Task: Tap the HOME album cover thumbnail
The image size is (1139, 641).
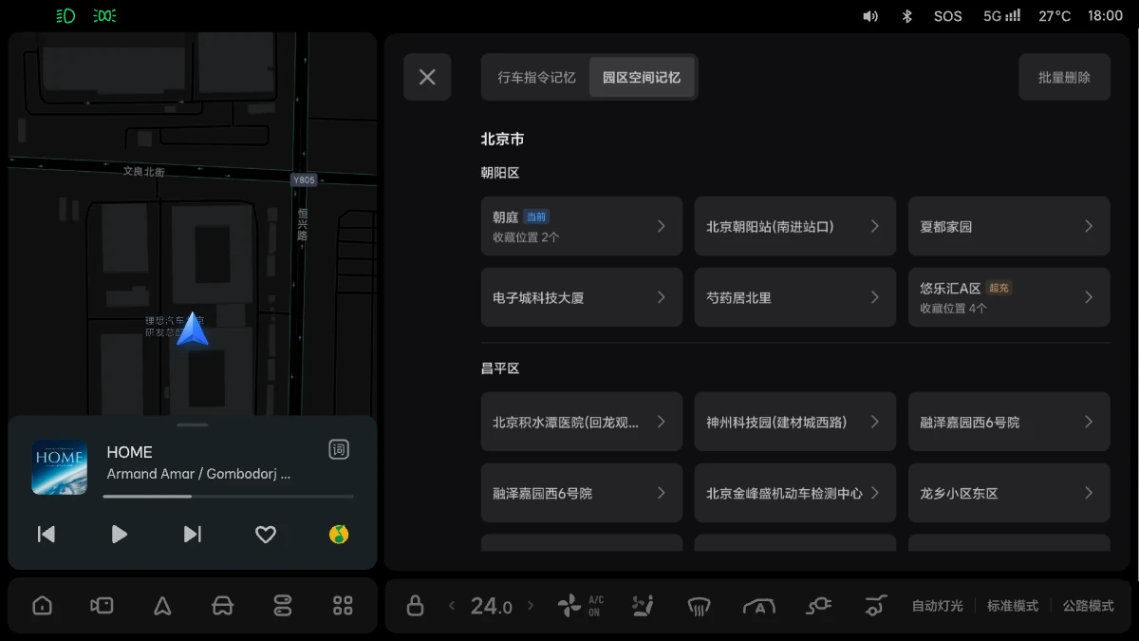Action: (60, 466)
